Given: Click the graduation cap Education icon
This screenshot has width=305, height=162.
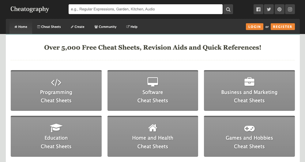Looking at the screenshot, I should click(x=56, y=128).
